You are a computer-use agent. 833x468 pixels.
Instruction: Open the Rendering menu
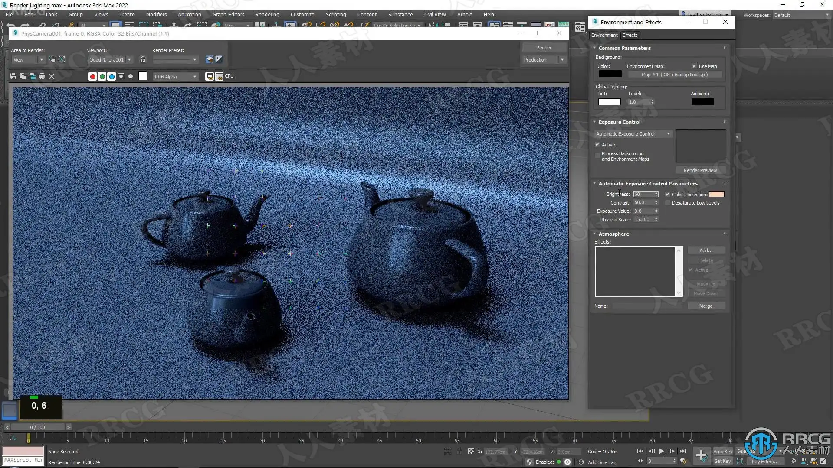tap(267, 14)
